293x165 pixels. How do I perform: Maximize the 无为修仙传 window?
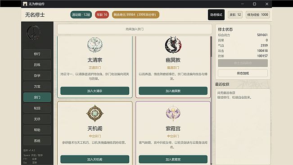point(254,4)
